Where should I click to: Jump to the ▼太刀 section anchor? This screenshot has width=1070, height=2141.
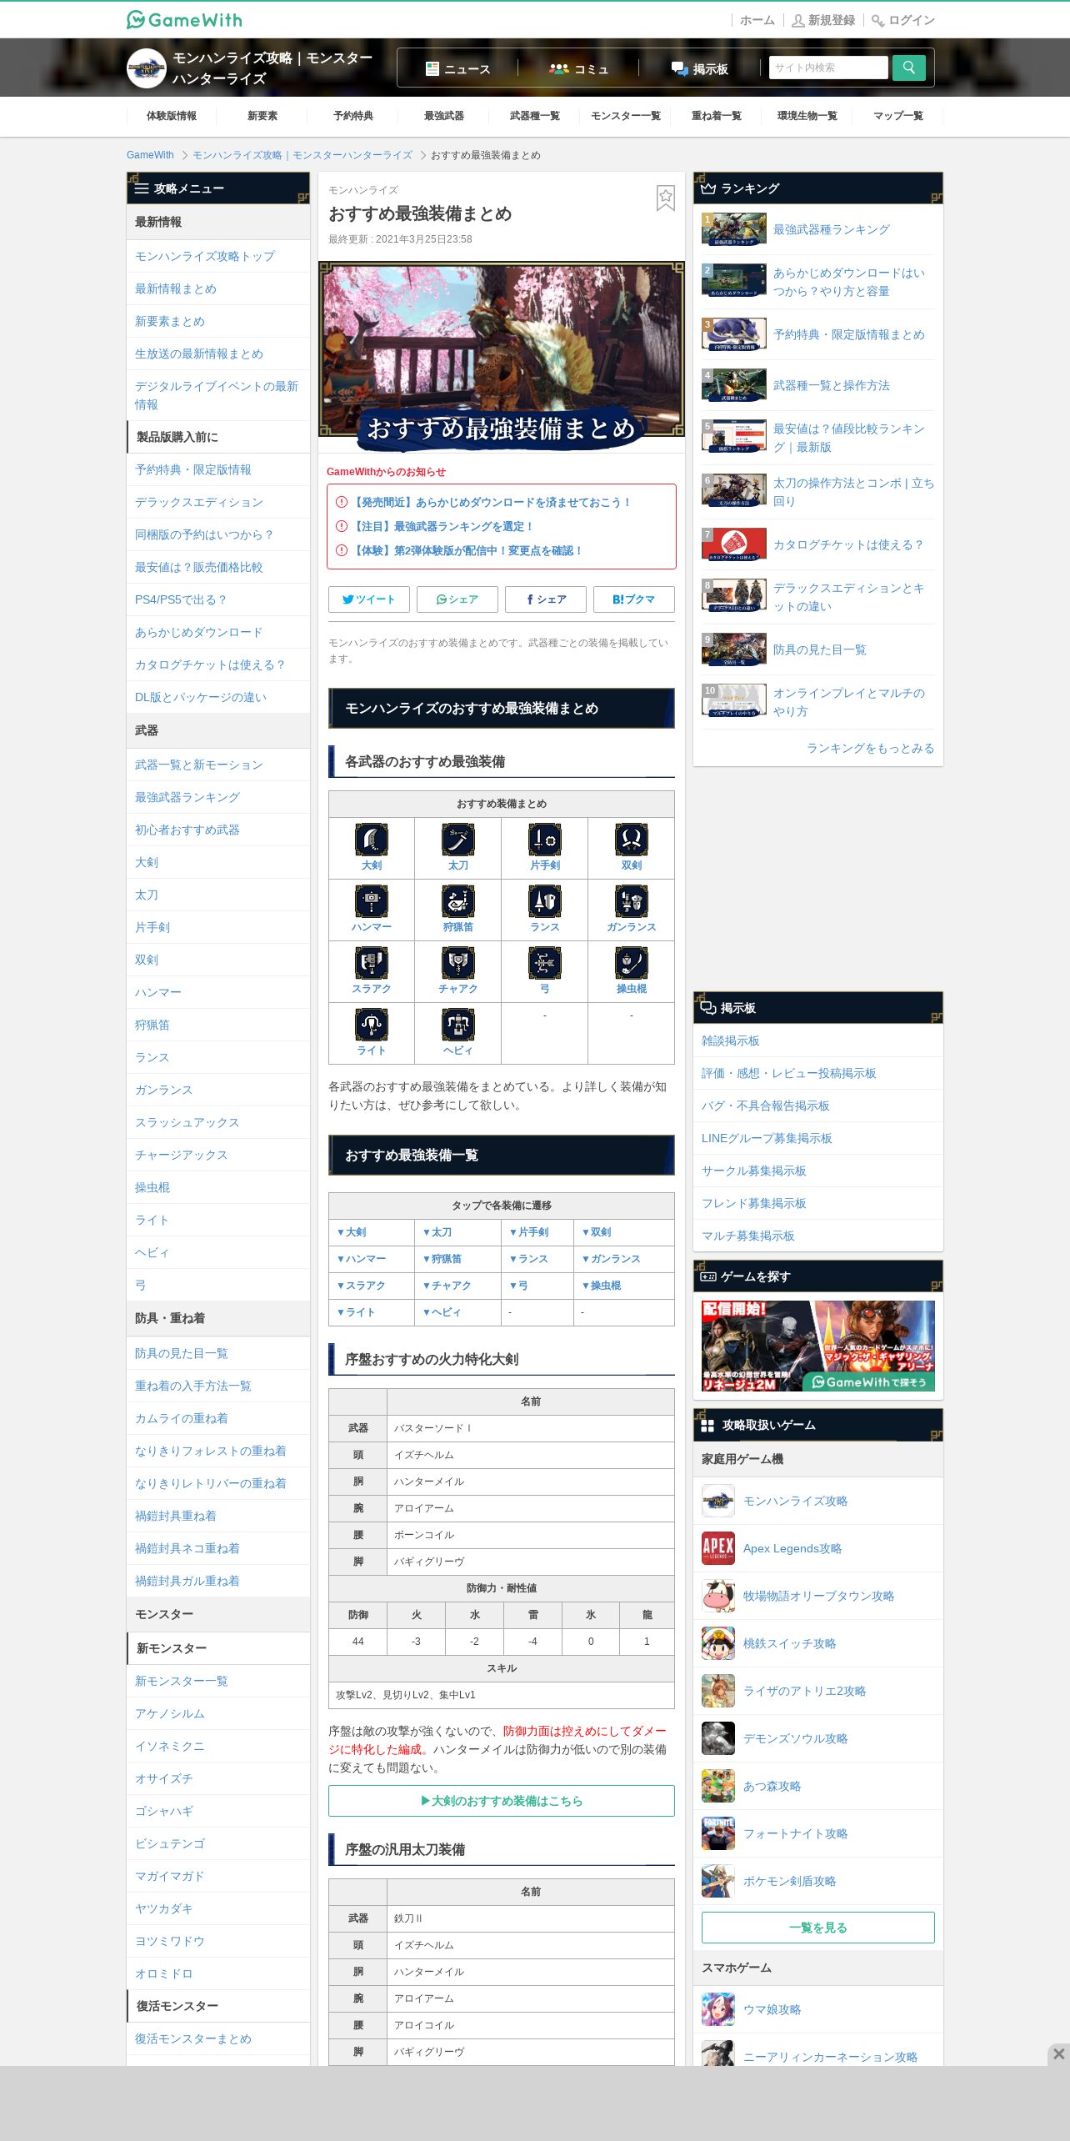[437, 1232]
